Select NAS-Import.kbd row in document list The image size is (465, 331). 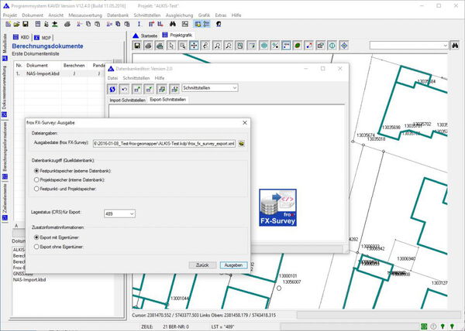[x=44, y=73]
